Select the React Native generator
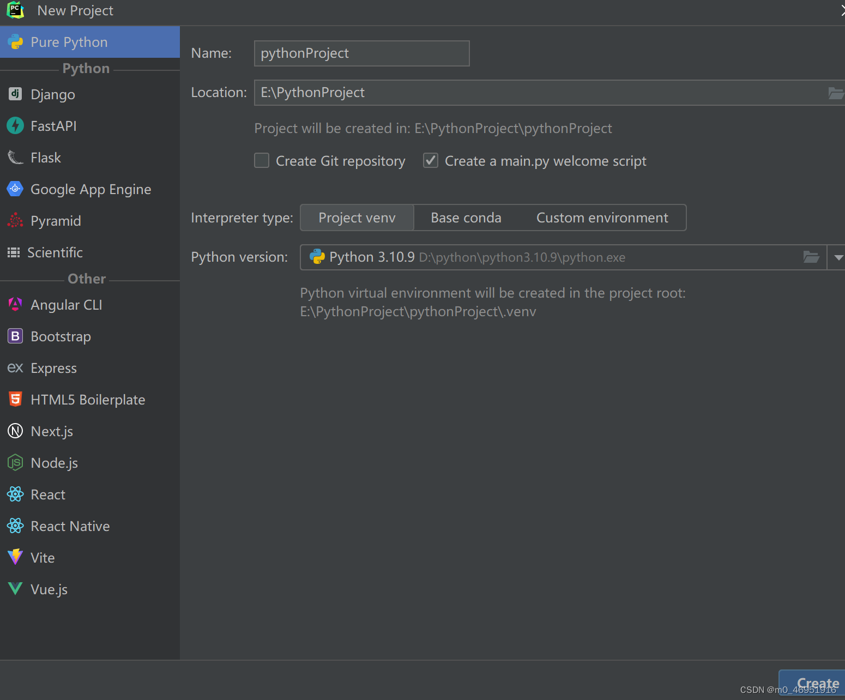 [x=70, y=526]
